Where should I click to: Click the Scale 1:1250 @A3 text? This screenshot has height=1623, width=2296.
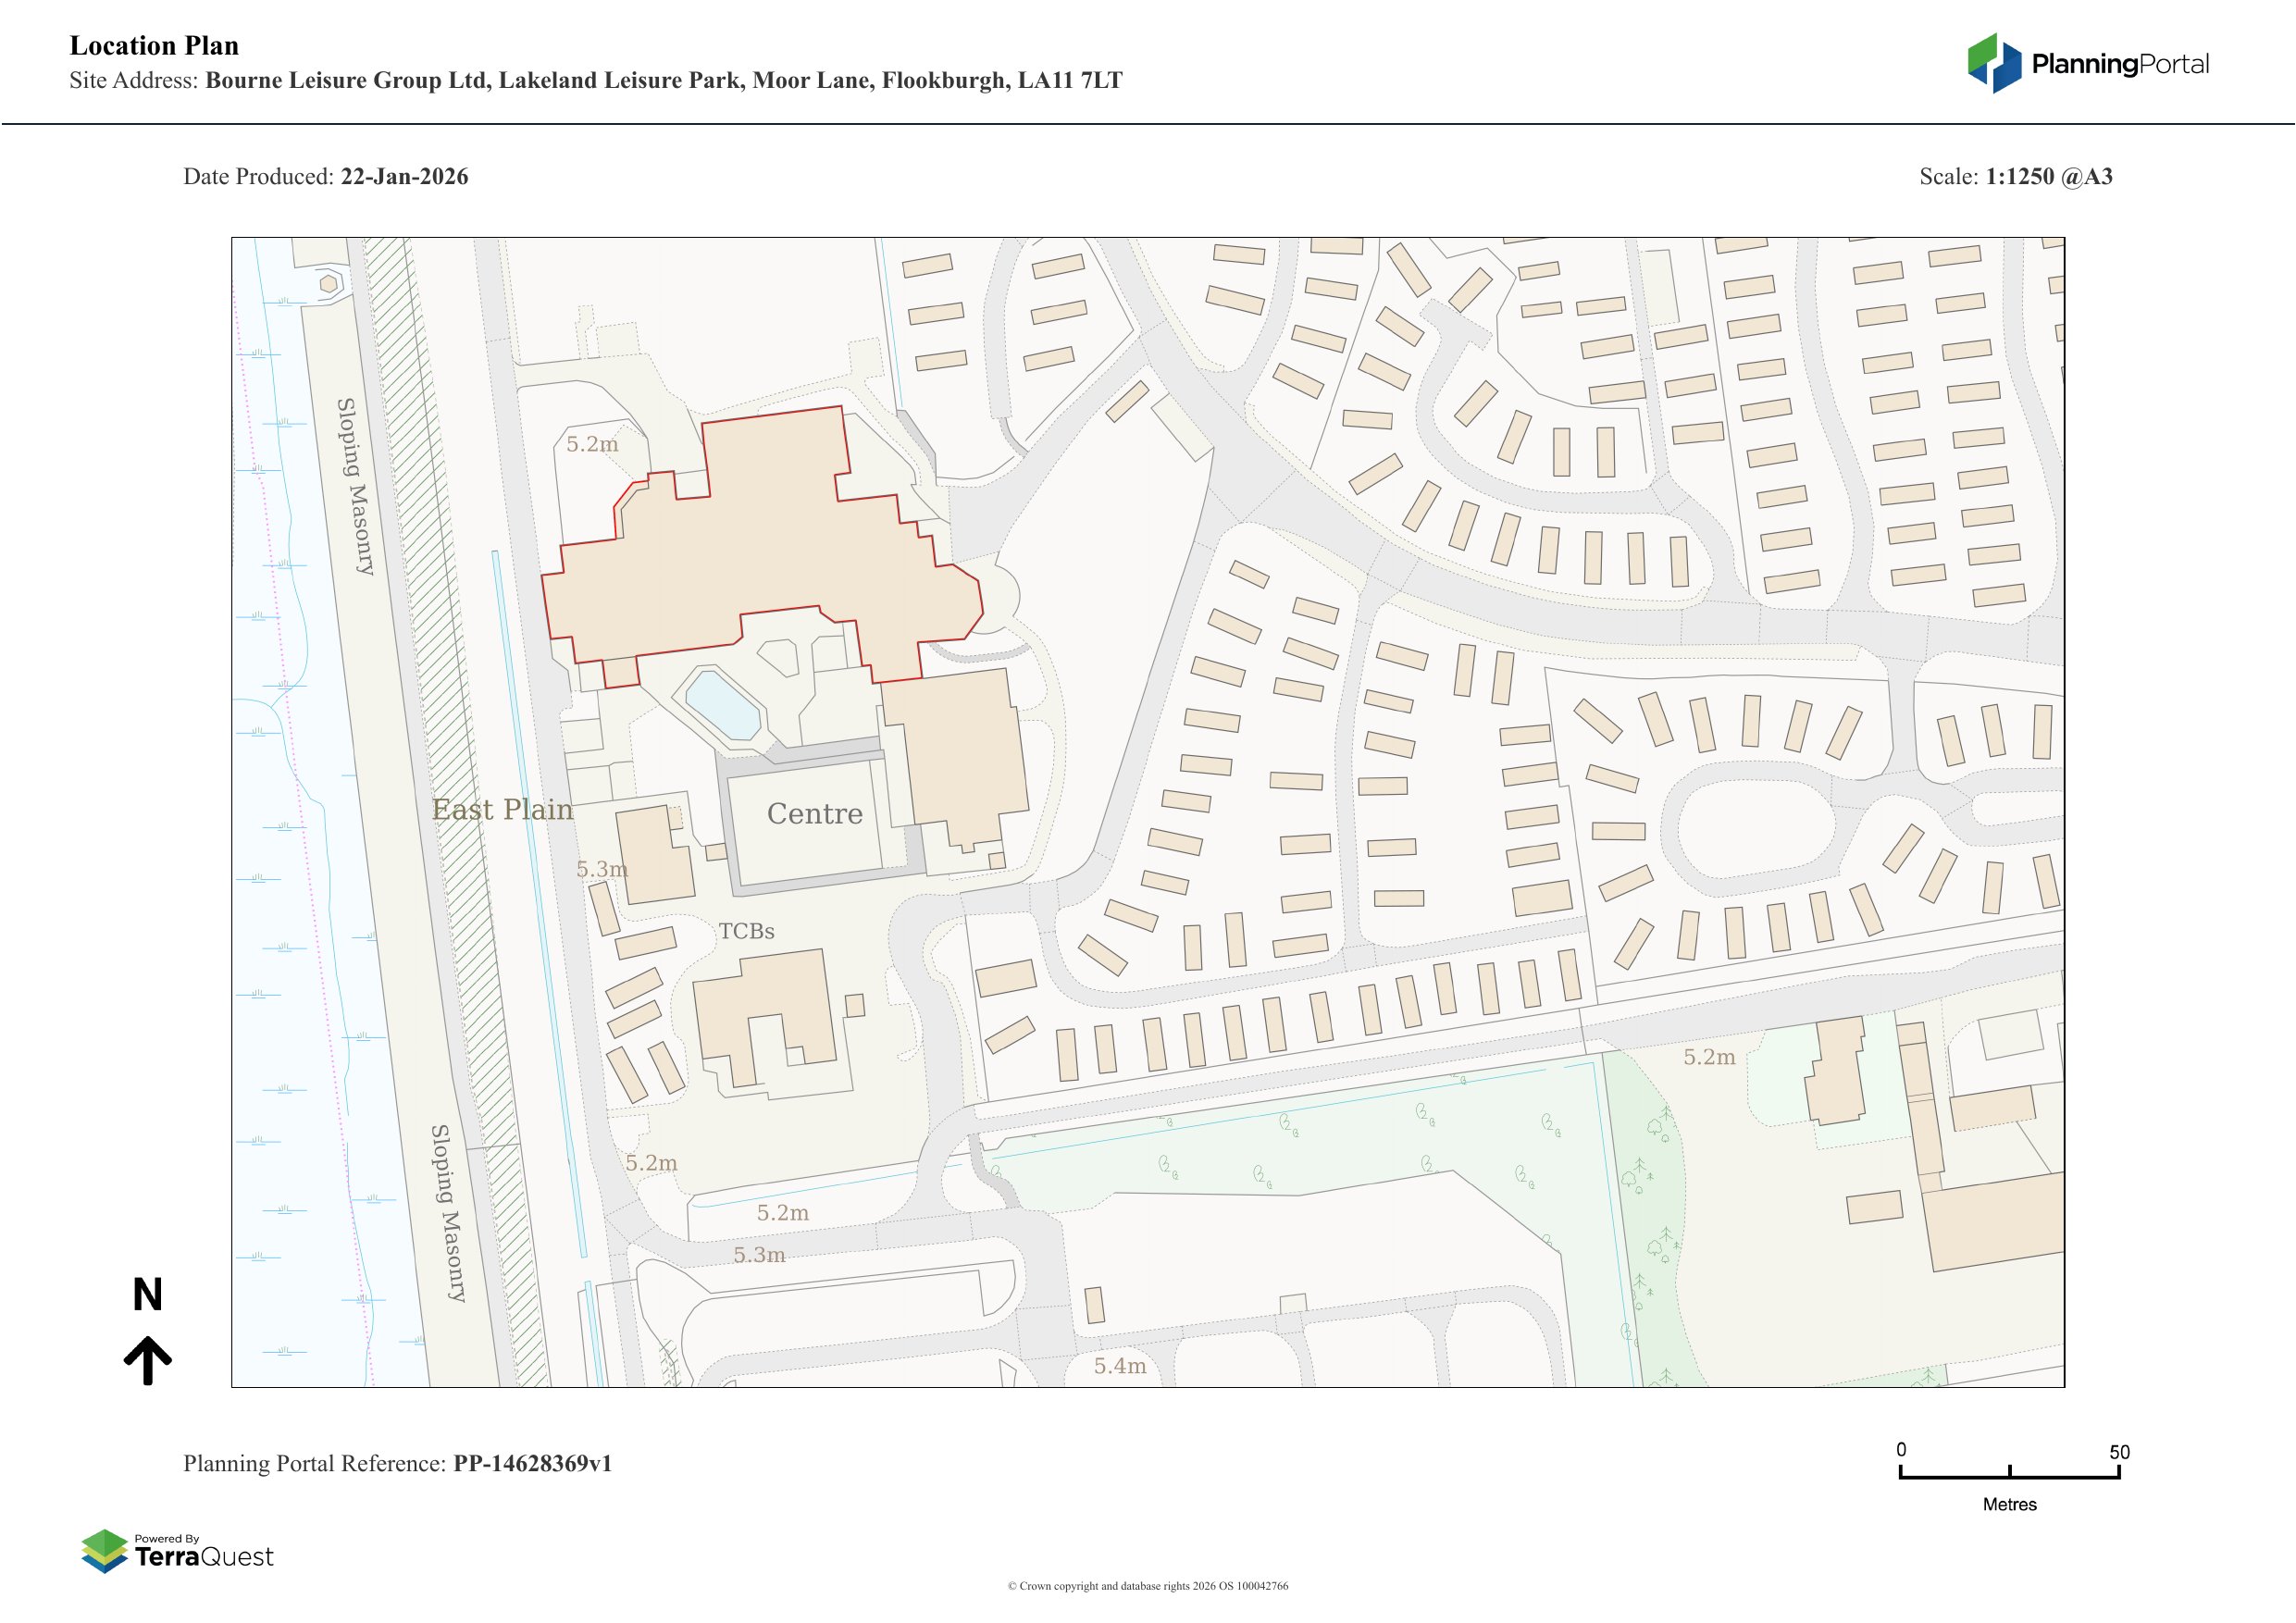[2015, 177]
